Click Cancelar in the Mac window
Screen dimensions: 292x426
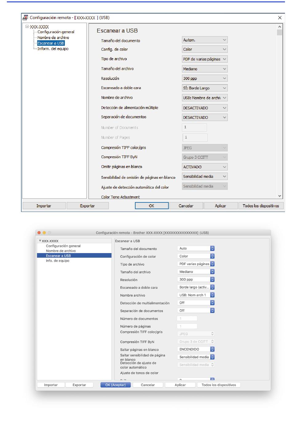pos(148,385)
